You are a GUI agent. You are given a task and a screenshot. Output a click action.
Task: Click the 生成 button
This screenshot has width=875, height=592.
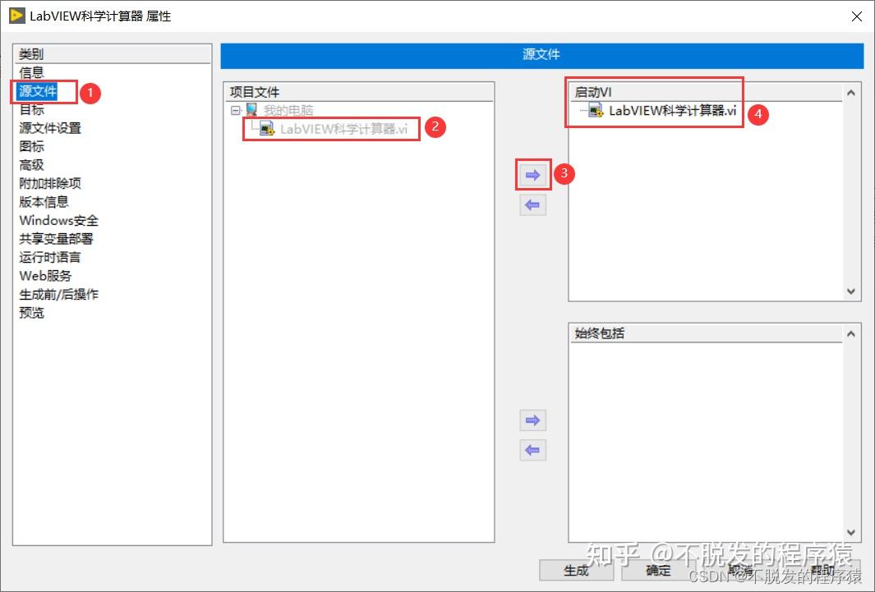tap(575, 570)
